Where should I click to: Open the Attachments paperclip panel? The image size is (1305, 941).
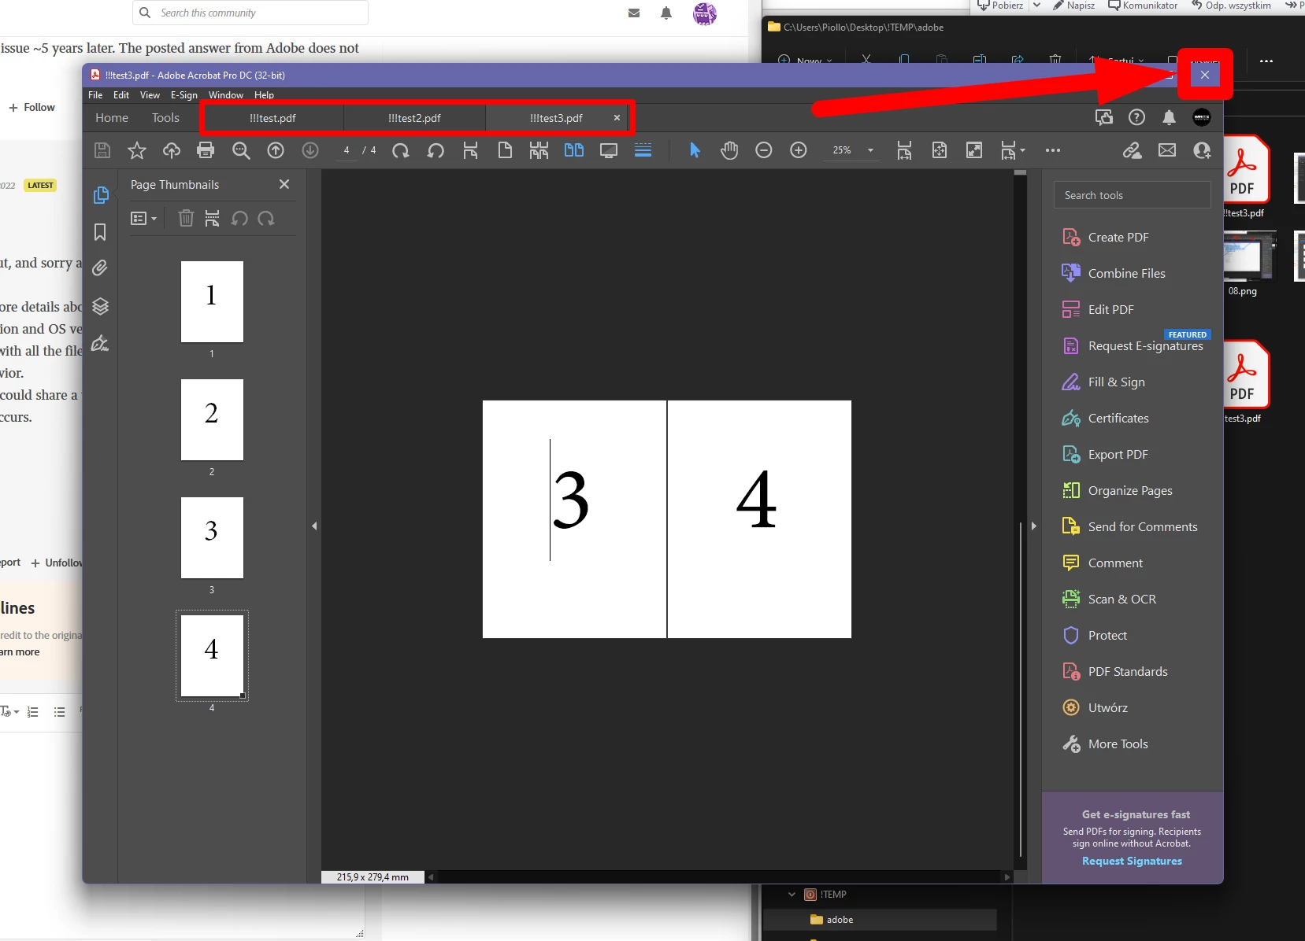[x=100, y=268]
